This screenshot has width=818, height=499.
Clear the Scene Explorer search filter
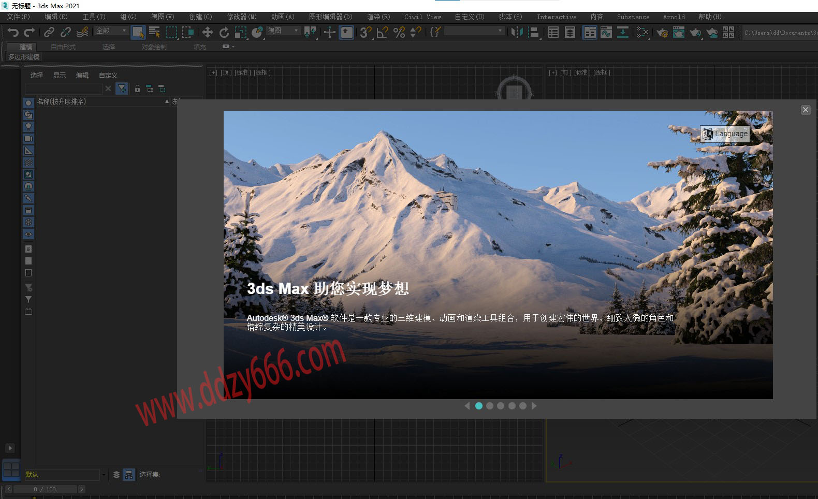pyautogui.click(x=108, y=89)
